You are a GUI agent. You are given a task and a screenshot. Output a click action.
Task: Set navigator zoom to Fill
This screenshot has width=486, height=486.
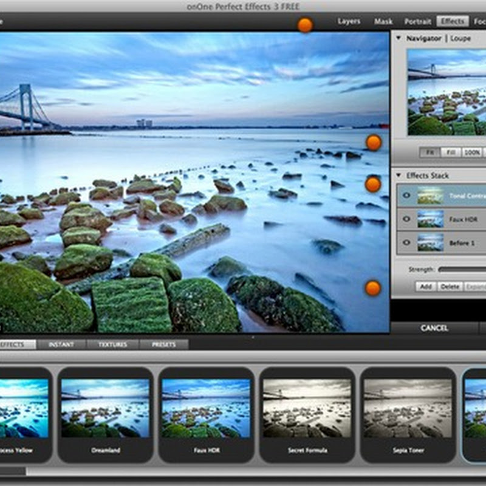click(x=450, y=152)
